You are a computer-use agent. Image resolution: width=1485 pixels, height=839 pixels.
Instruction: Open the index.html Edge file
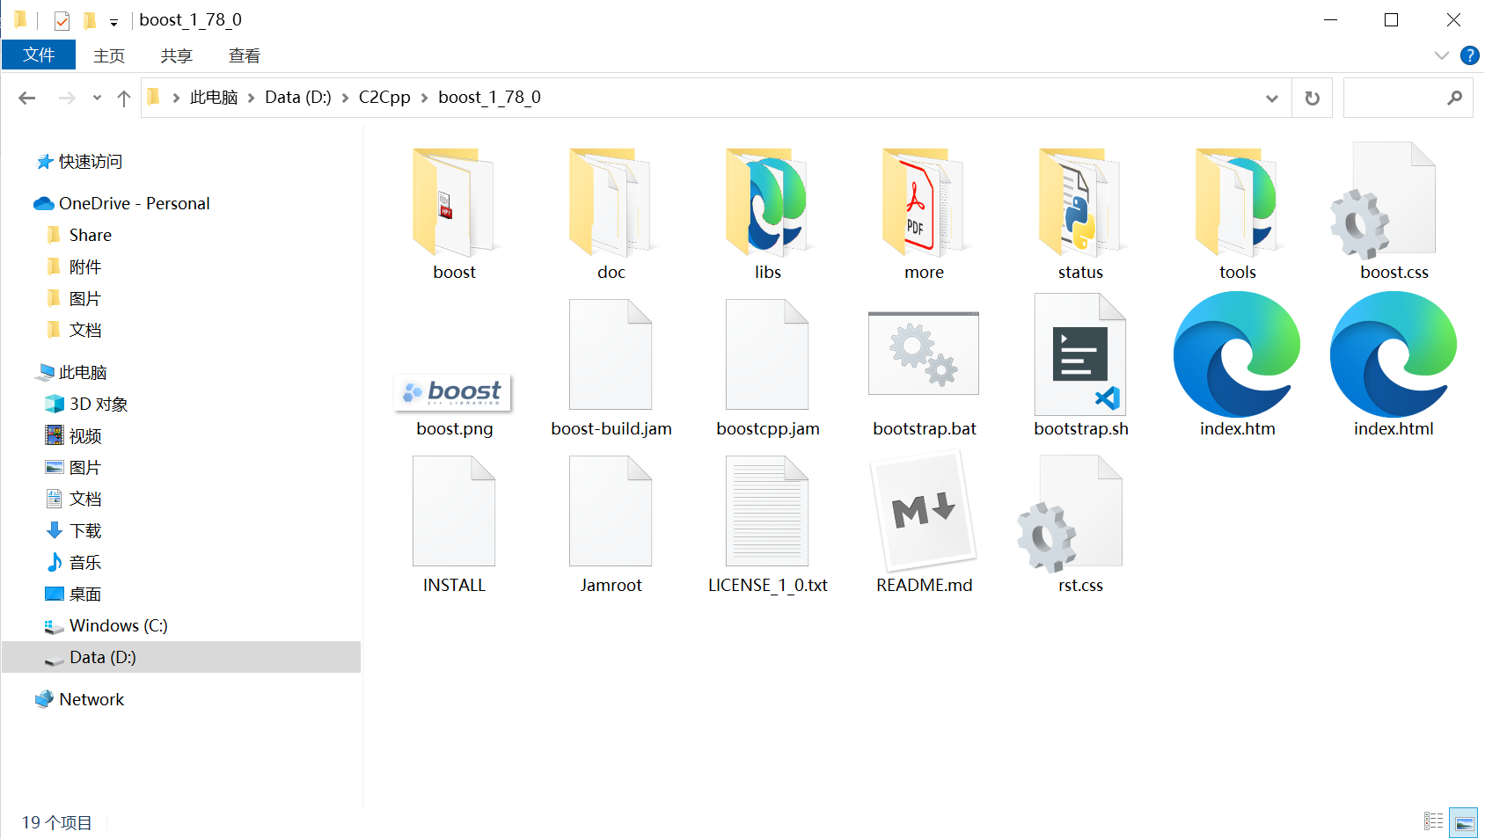pyautogui.click(x=1394, y=355)
